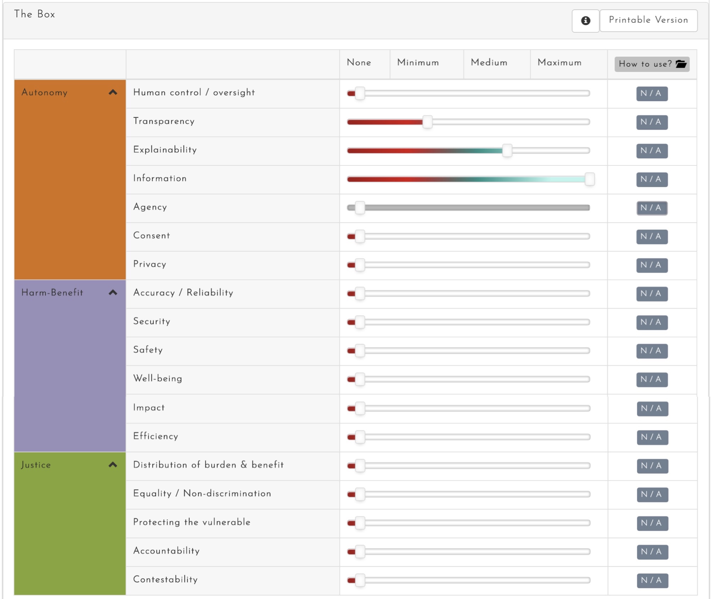Click the info circle icon

(585, 21)
